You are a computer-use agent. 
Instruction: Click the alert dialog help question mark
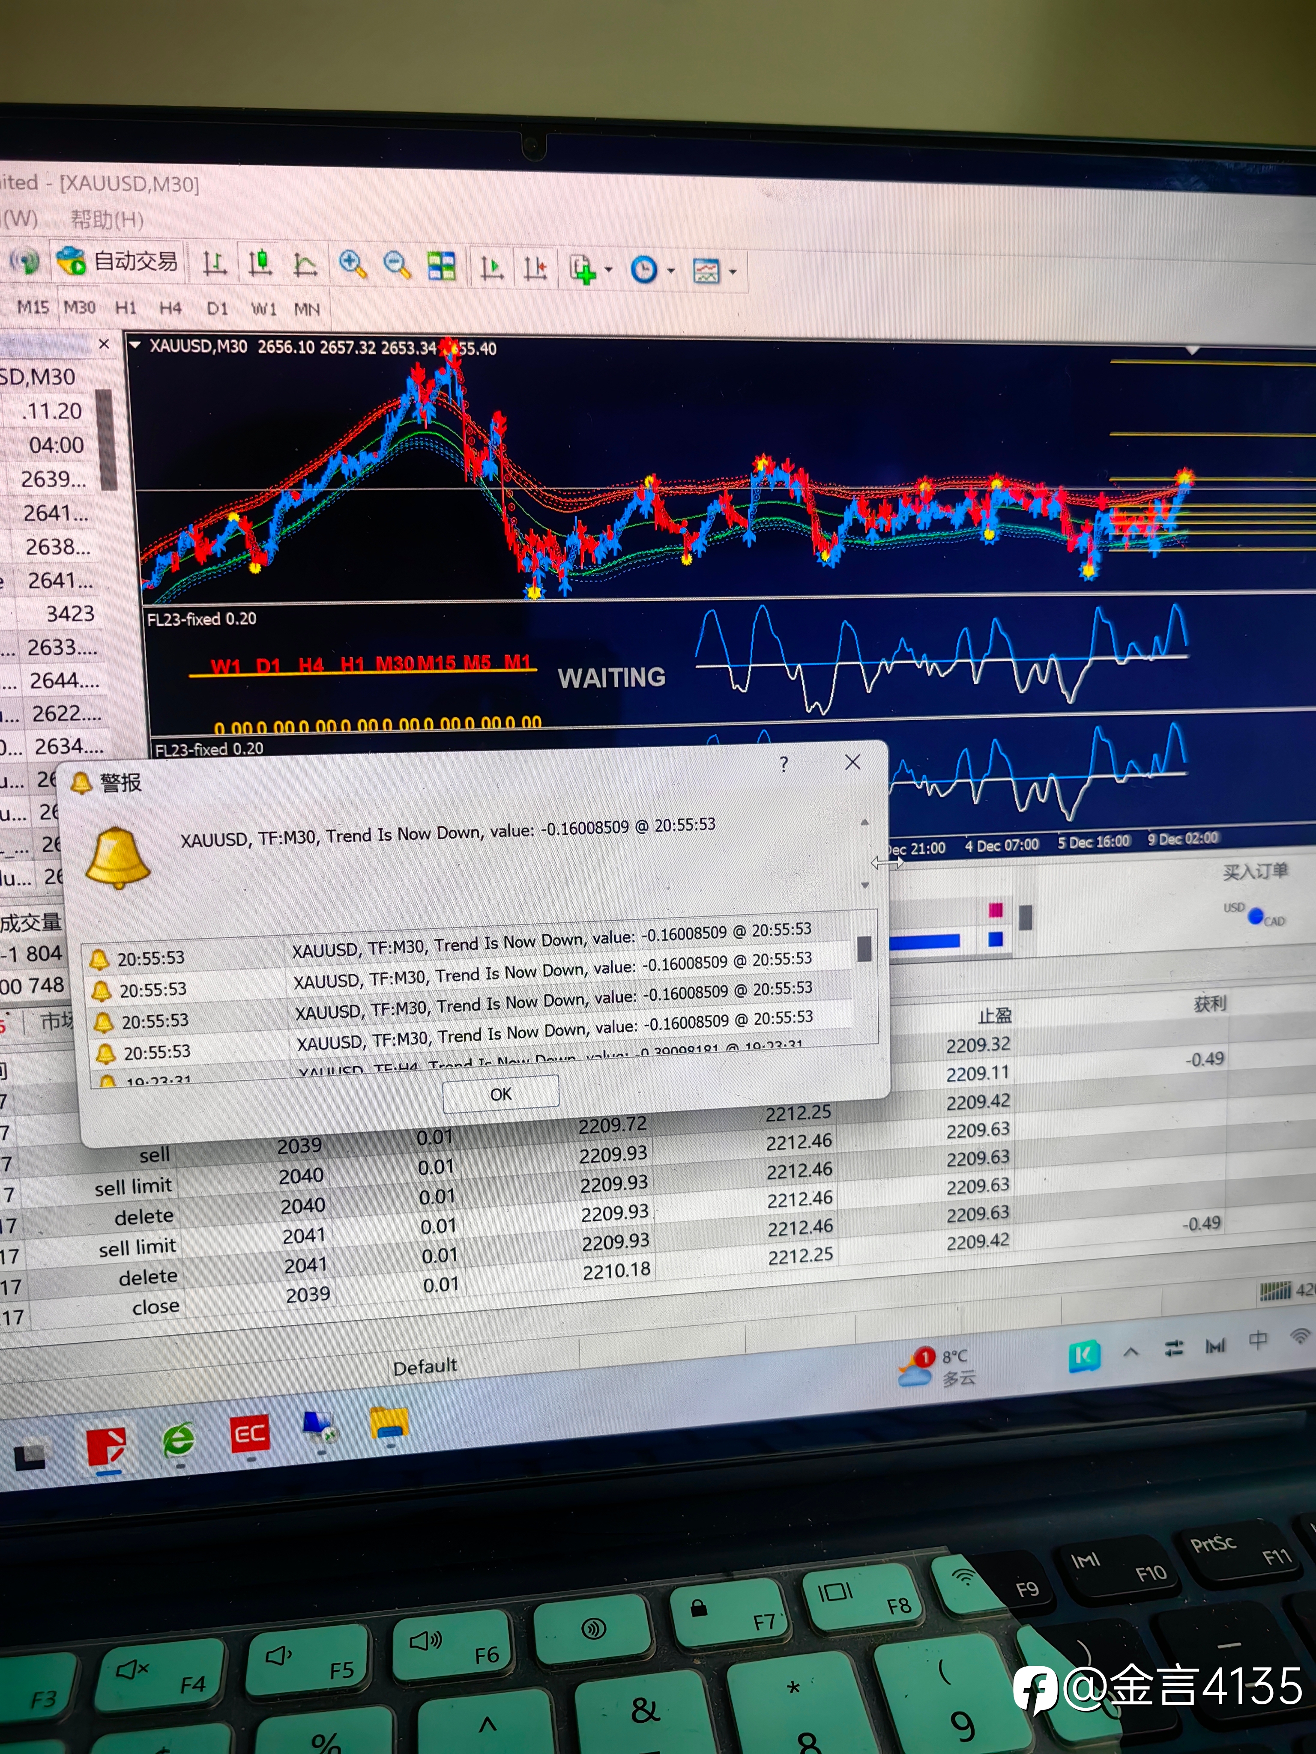click(x=784, y=764)
